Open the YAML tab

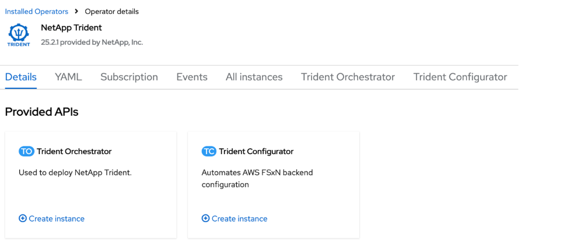tap(68, 77)
